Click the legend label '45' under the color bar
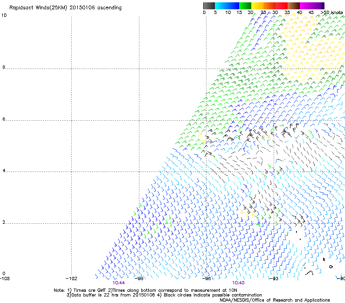The width and height of the screenshot is (345, 303). 311,13
